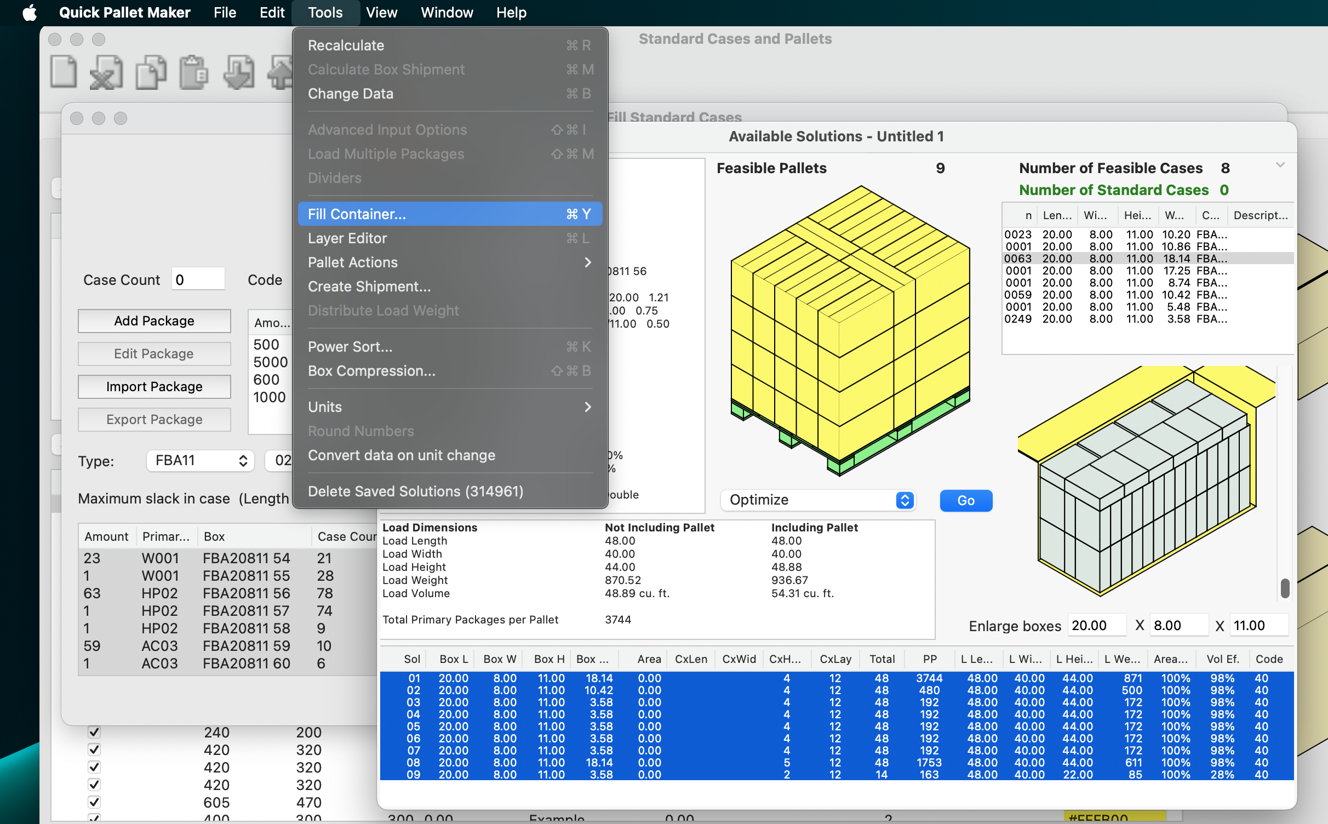This screenshot has width=1328, height=824.
Task: Click amount value 5000 in the list
Action: pyautogui.click(x=270, y=362)
